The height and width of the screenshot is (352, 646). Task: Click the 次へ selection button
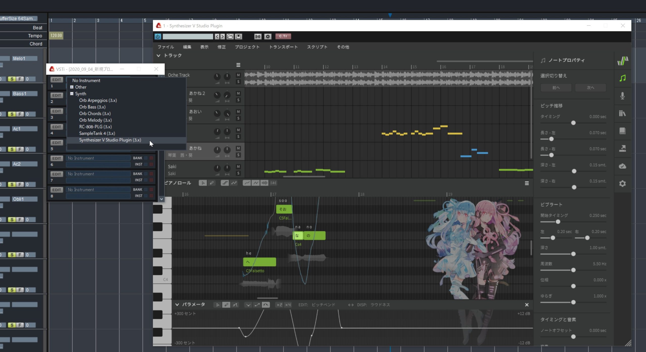(590, 88)
